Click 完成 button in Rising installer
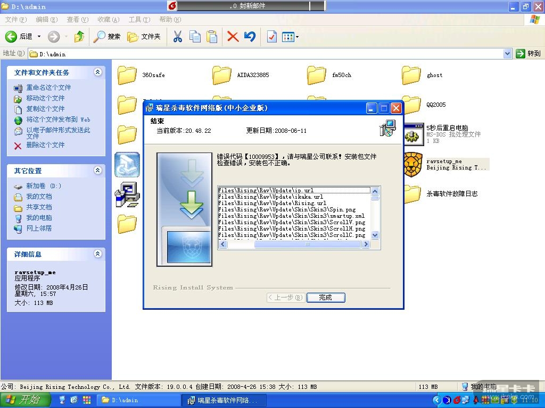This screenshot has width=545, height=408. 326,297
